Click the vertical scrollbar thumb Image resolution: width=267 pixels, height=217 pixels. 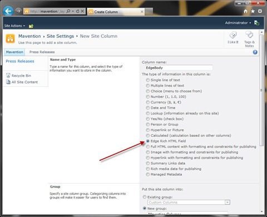point(261,90)
